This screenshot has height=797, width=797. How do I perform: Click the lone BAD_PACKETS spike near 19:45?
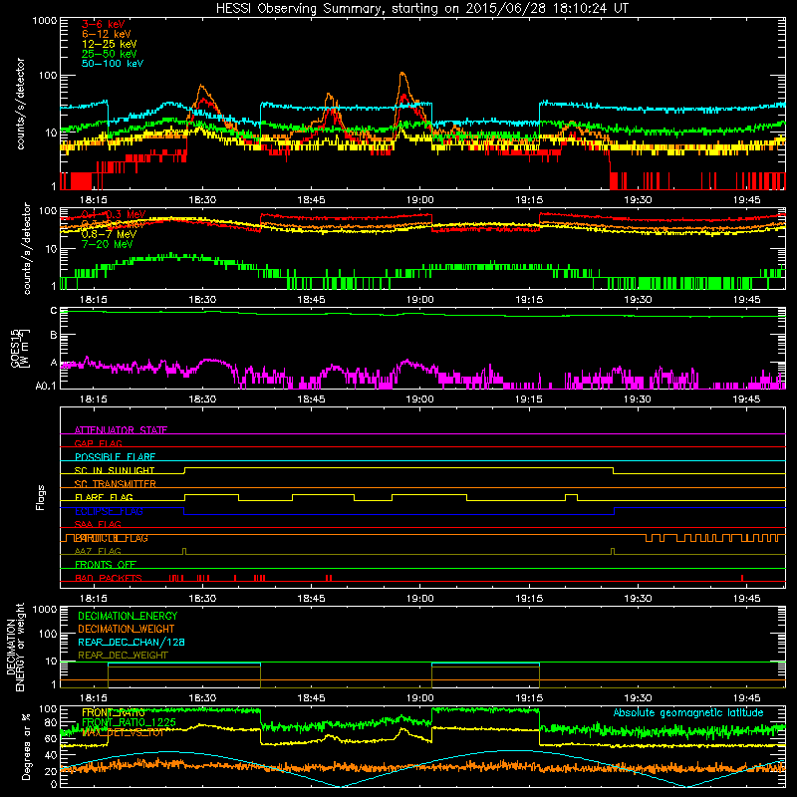pos(742,578)
